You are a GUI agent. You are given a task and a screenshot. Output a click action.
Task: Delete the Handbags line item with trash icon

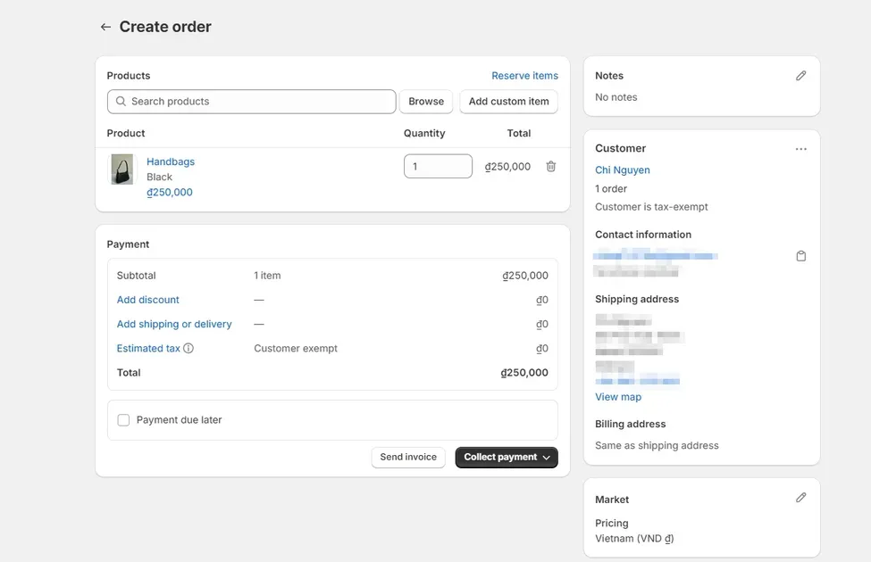[x=551, y=166]
